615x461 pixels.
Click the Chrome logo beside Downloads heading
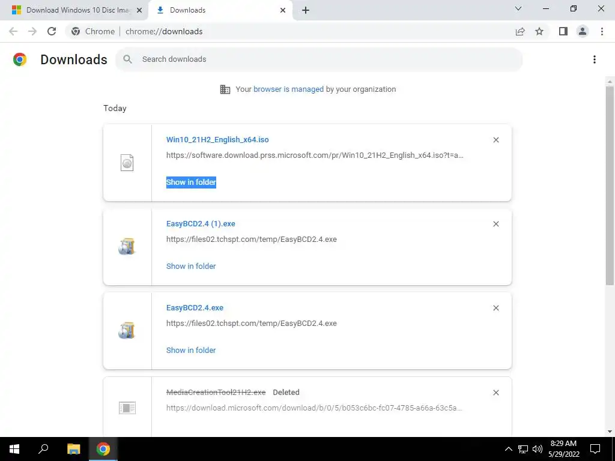tap(20, 59)
